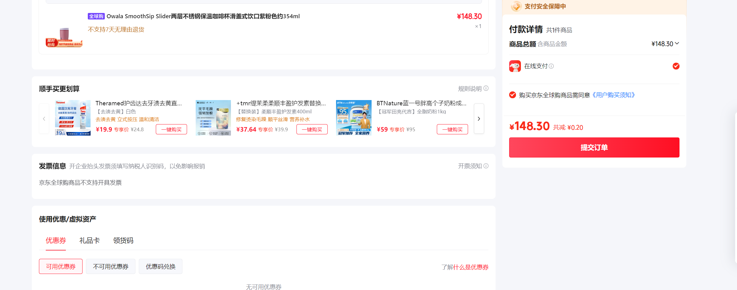Click the +tmr缇茉柔柔顺丰盈护发素 title
Screen dimensions: 737x290
281,103
